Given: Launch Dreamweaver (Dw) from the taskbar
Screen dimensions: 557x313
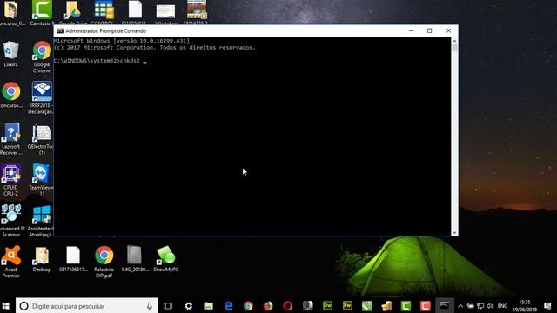Looking at the screenshot, I should click(327, 305).
